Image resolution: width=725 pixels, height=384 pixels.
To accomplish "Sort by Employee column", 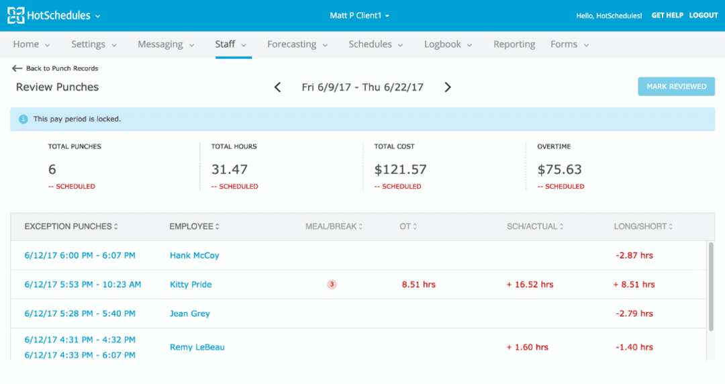I will click(x=195, y=227).
